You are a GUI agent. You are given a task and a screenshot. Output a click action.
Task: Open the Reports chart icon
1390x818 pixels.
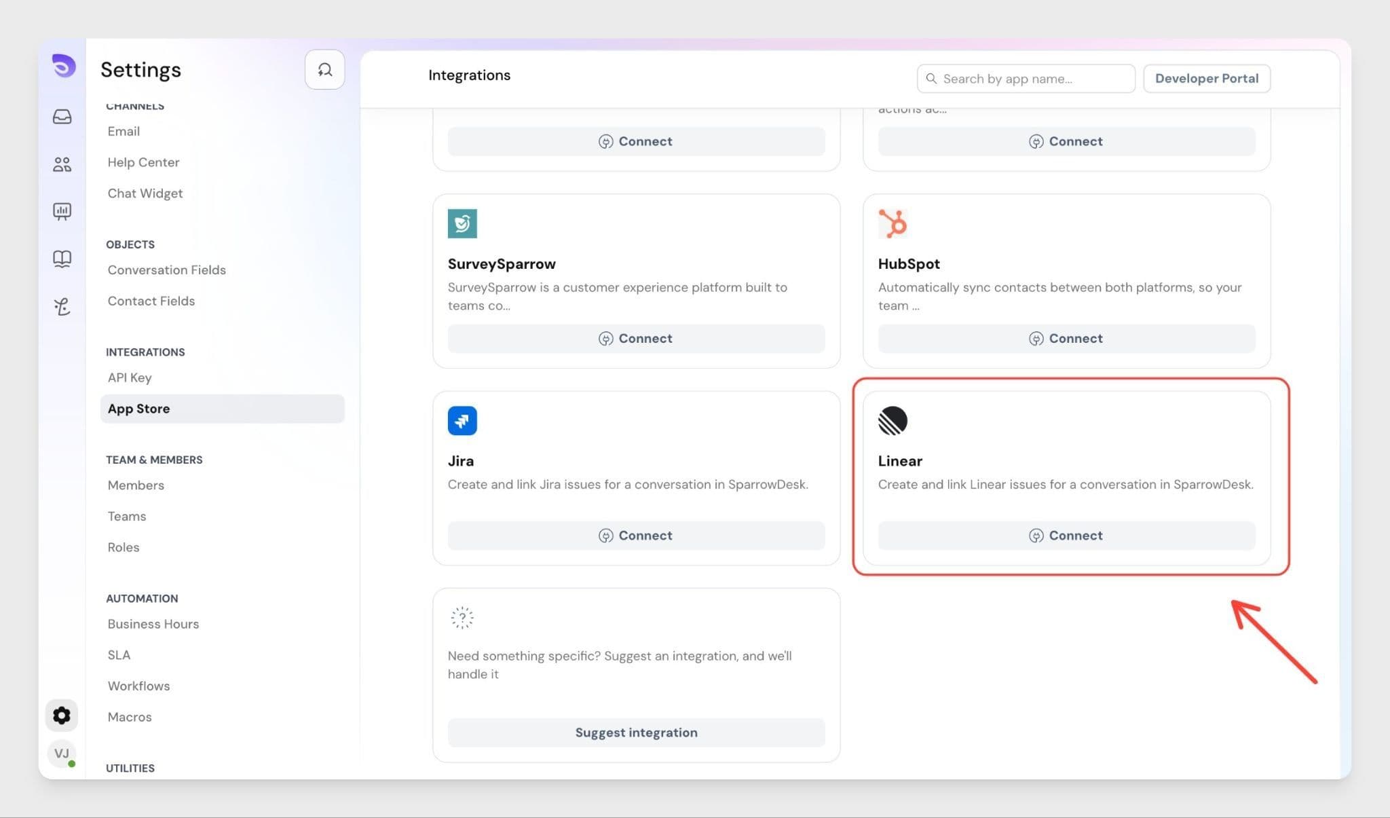[x=62, y=212]
